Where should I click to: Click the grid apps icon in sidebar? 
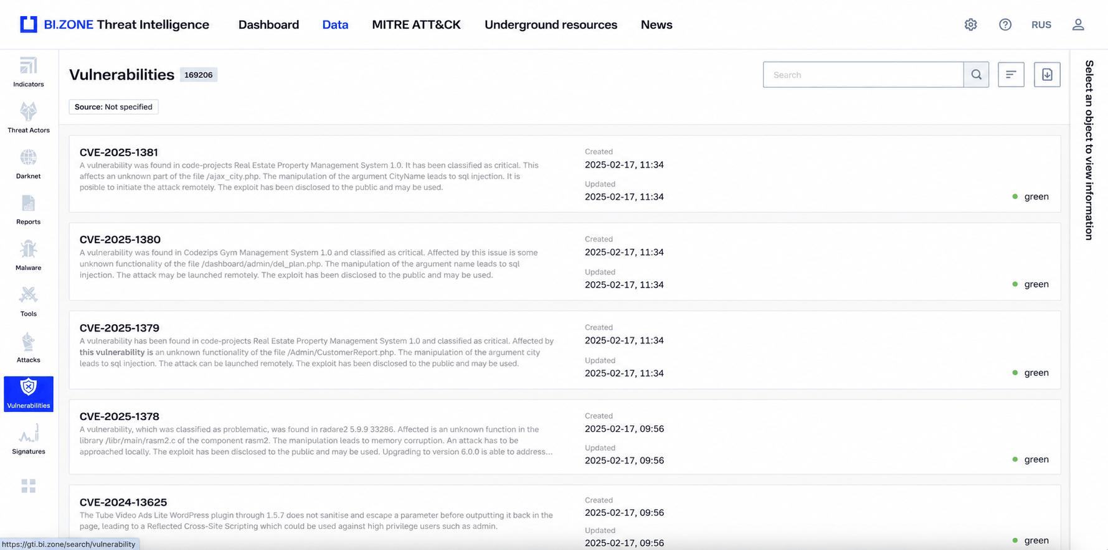tap(29, 486)
